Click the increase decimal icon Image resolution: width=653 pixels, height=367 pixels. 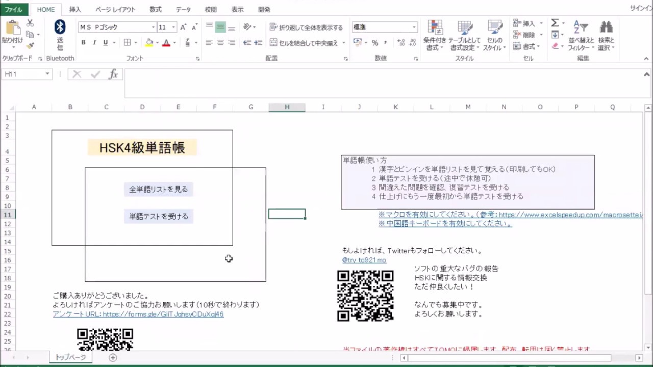pyautogui.click(x=400, y=43)
